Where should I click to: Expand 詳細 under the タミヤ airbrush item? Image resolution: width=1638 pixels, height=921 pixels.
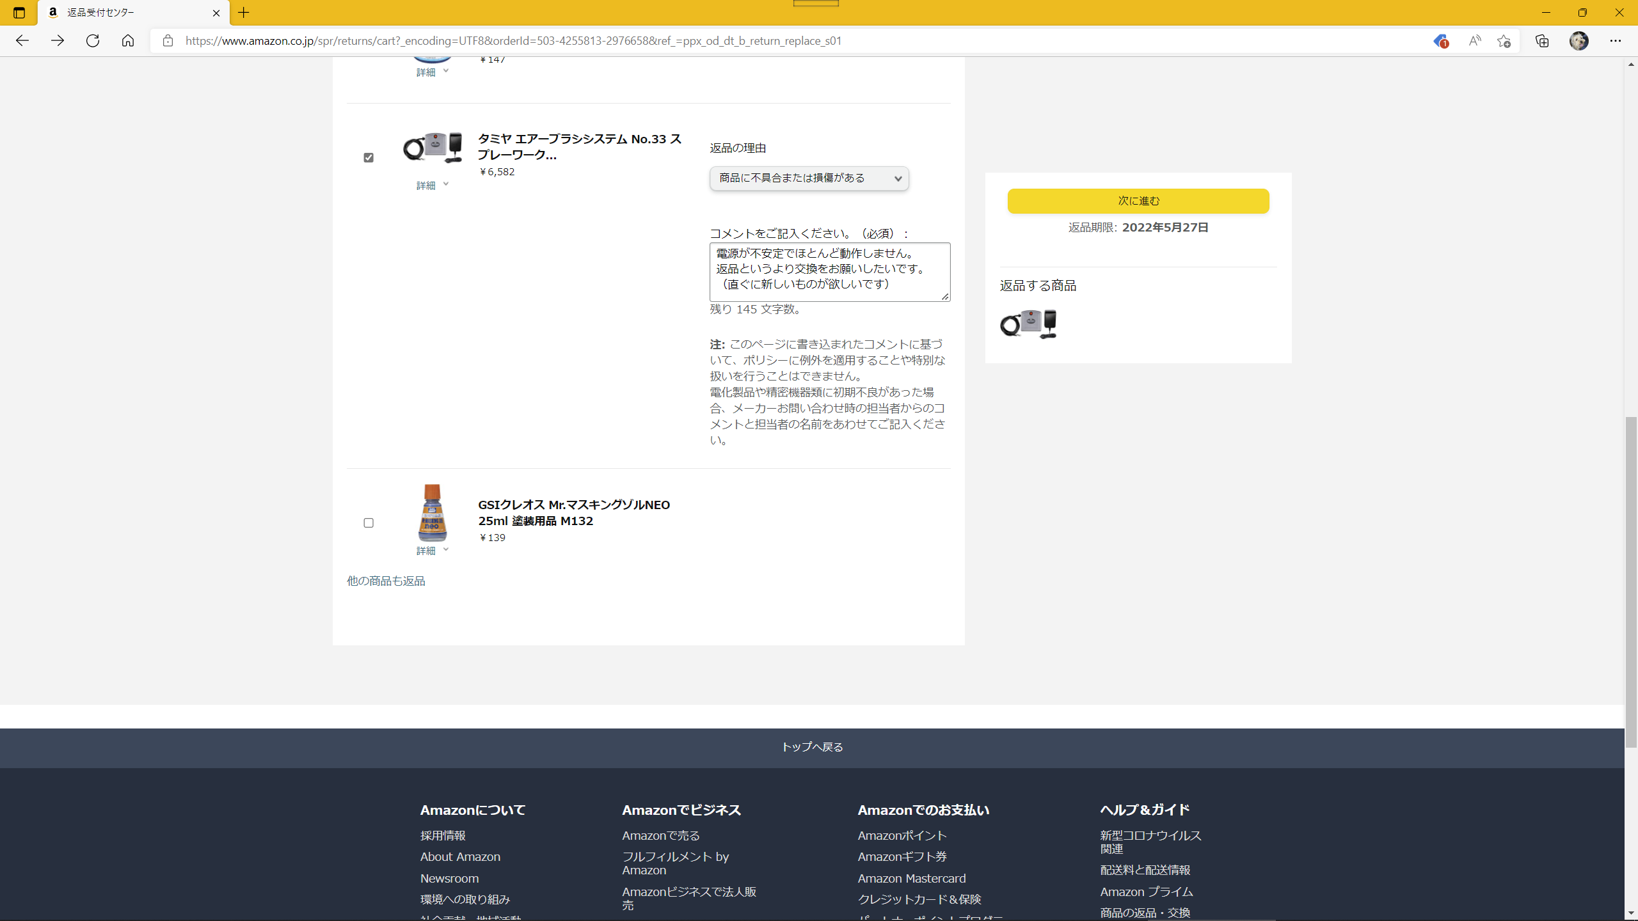tap(433, 185)
